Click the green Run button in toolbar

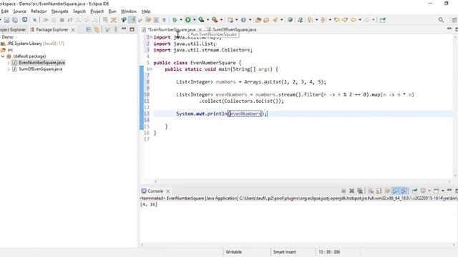(188, 20)
